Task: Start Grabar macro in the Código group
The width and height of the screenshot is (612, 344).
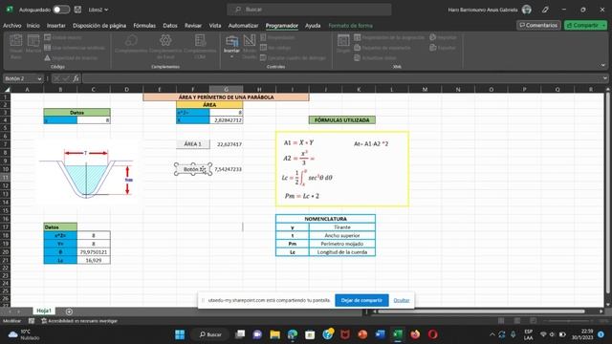Action: click(x=63, y=37)
